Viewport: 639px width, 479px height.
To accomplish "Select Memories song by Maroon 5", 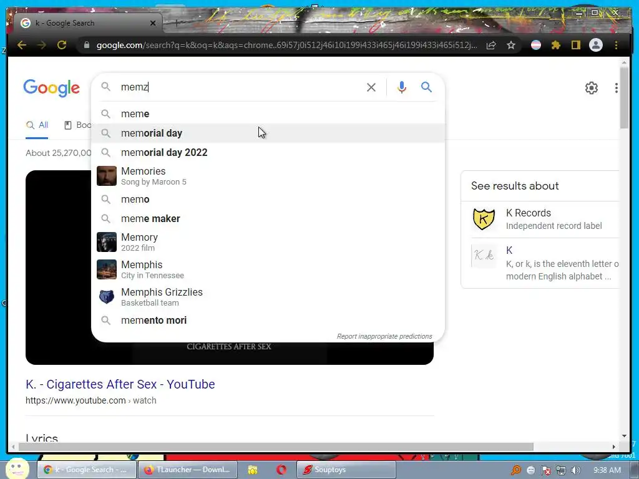I will click(268, 176).
